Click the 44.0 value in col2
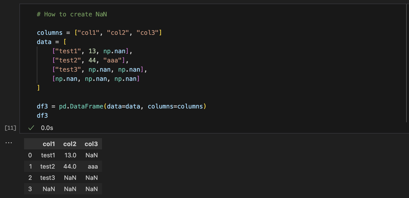409x198 pixels. tap(70, 167)
